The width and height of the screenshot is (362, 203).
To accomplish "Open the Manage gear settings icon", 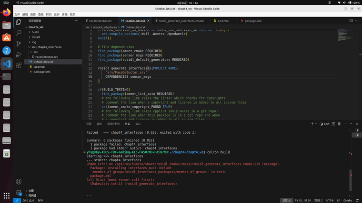I will (19, 192).
